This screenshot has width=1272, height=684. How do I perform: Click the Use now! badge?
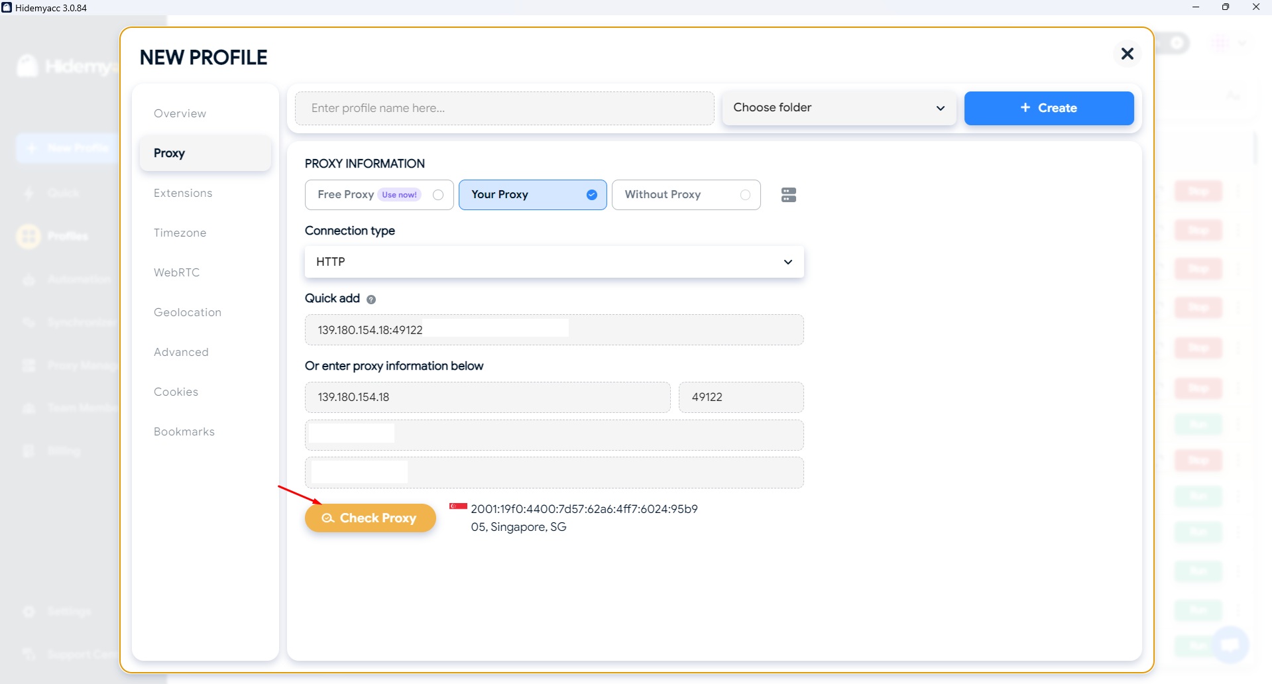(x=400, y=195)
